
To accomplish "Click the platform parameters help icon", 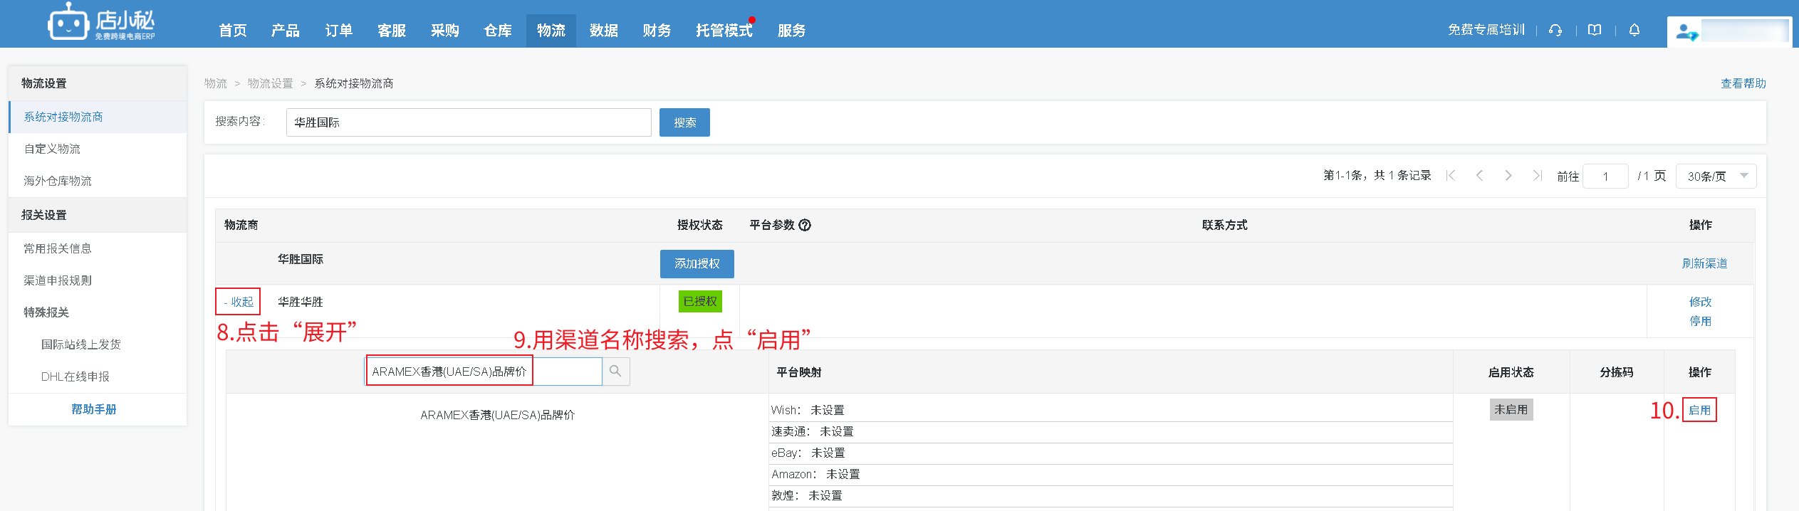I will 805,225.
